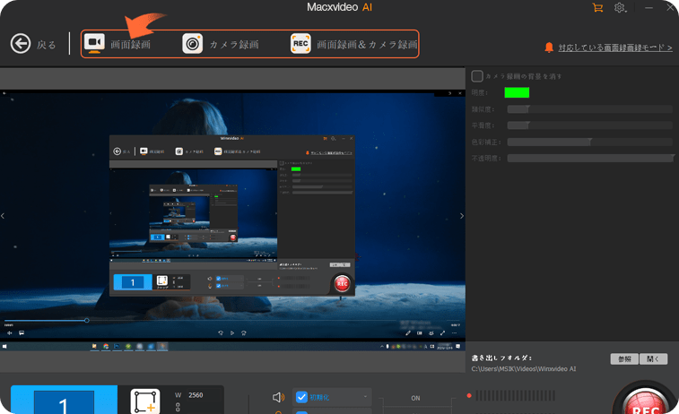Screen dimensions: 679x414
Task: Click the 参照 browse button
Action: pyautogui.click(x=624, y=359)
